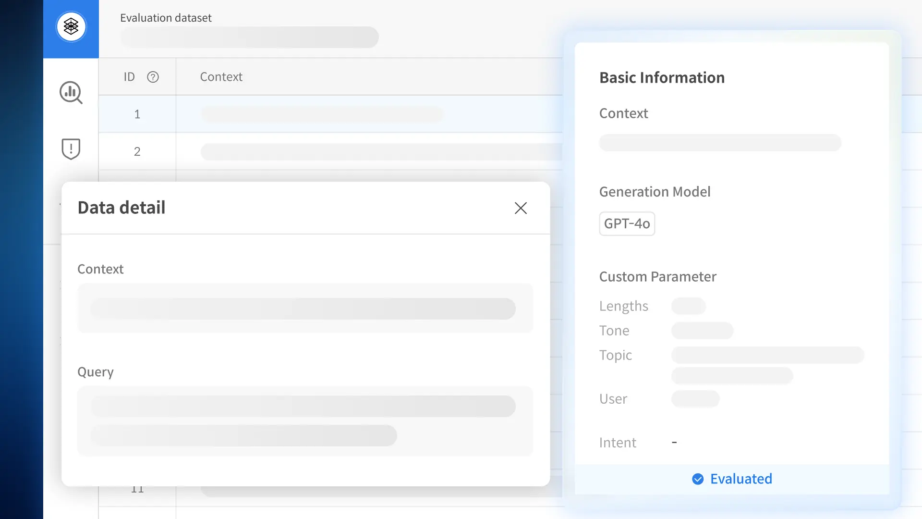The height and width of the screenshot is (519, 922).
Task: Open the analytics magnifier sidebar icon
Action: (x=71, y=92)
